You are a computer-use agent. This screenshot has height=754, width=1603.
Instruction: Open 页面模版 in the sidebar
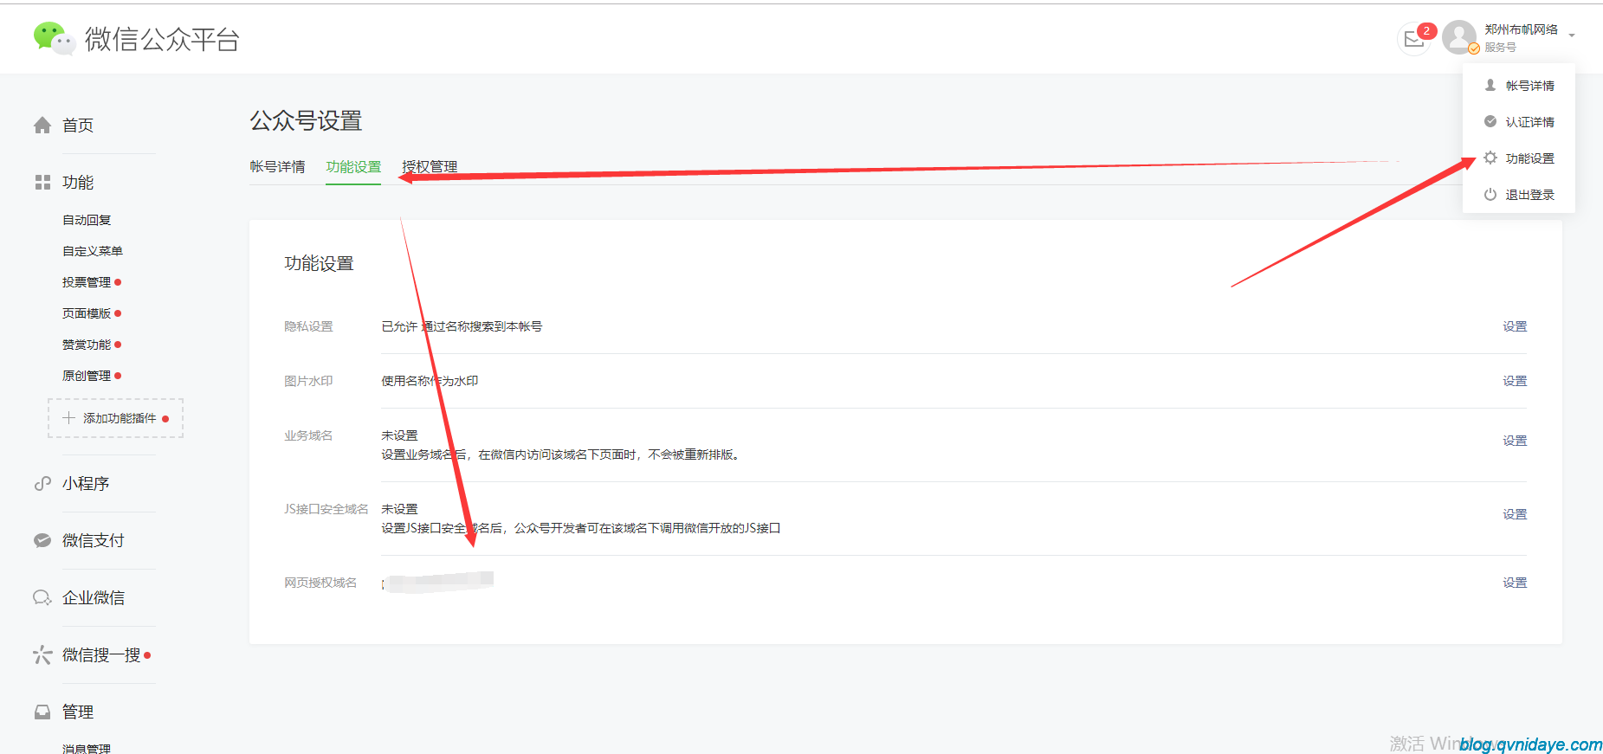coord(87,313)
